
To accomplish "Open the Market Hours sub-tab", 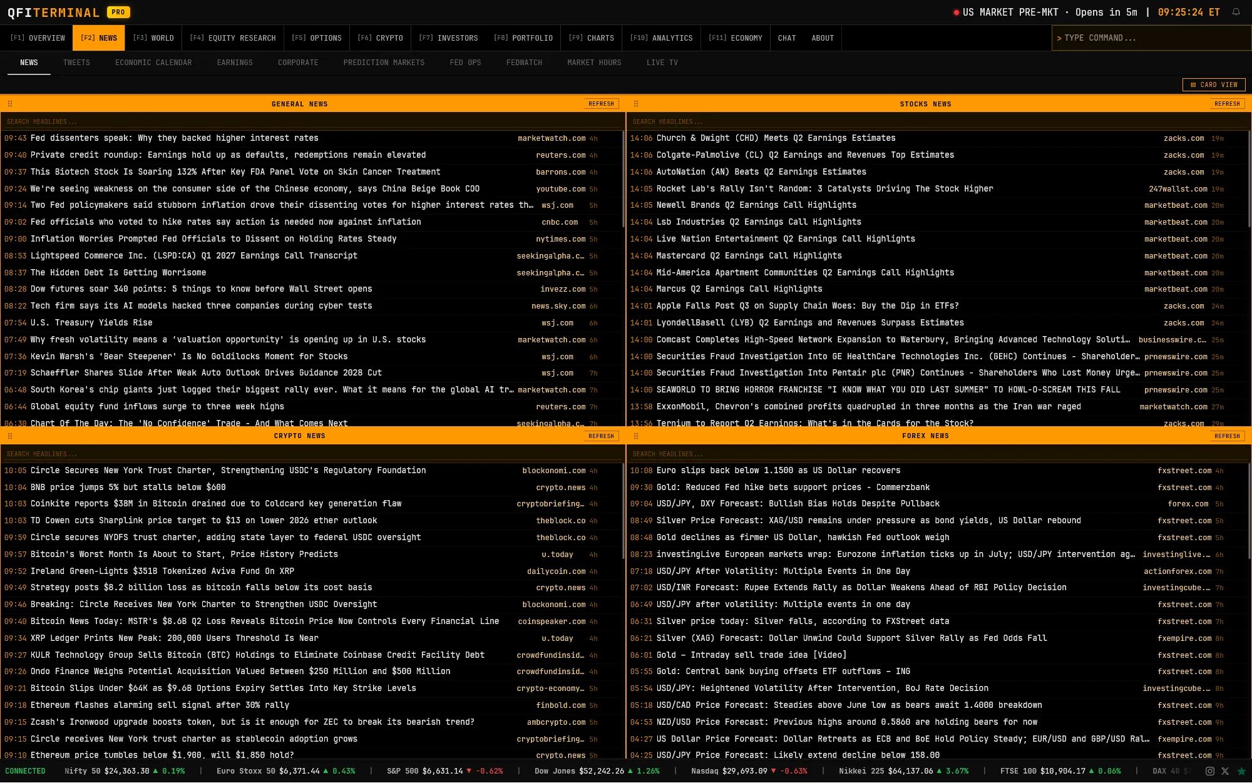I will point(594,63).
